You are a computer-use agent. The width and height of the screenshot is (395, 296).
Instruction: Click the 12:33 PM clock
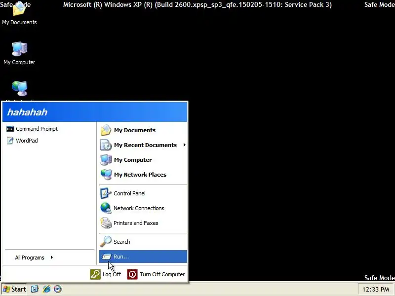point(376,290)
